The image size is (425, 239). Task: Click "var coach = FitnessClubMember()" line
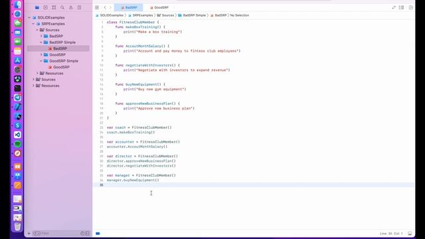[x=139, y=127]
